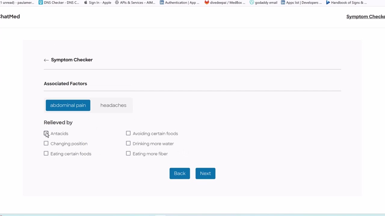Open the LinkedIn Apps list bookmark icon
Image resolution: width=385 pixels, height=216 pixels.
tap(283, 2)
